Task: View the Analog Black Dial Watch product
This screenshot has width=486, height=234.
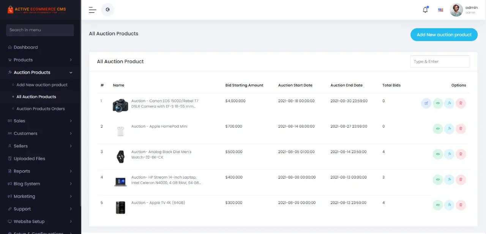Action: tap(438, 154)
